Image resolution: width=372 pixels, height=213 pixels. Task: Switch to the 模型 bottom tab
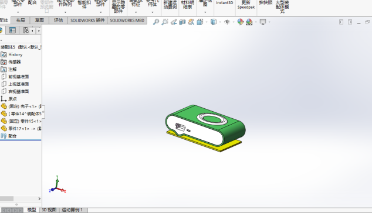[32, 209]
